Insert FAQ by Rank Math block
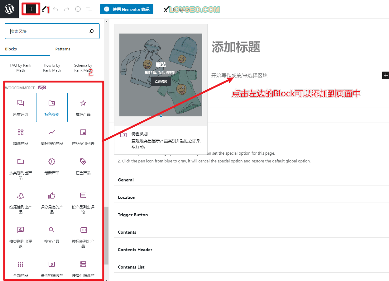Image resolution: width=389 pixels, height=281 pixels. point(21,68)
